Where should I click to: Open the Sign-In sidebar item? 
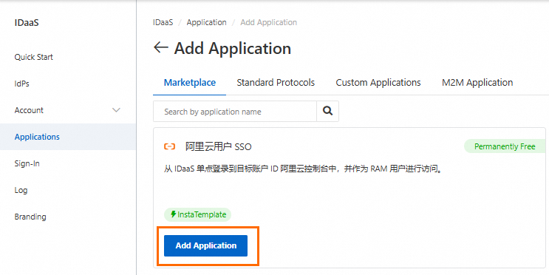tap(27, 163)
